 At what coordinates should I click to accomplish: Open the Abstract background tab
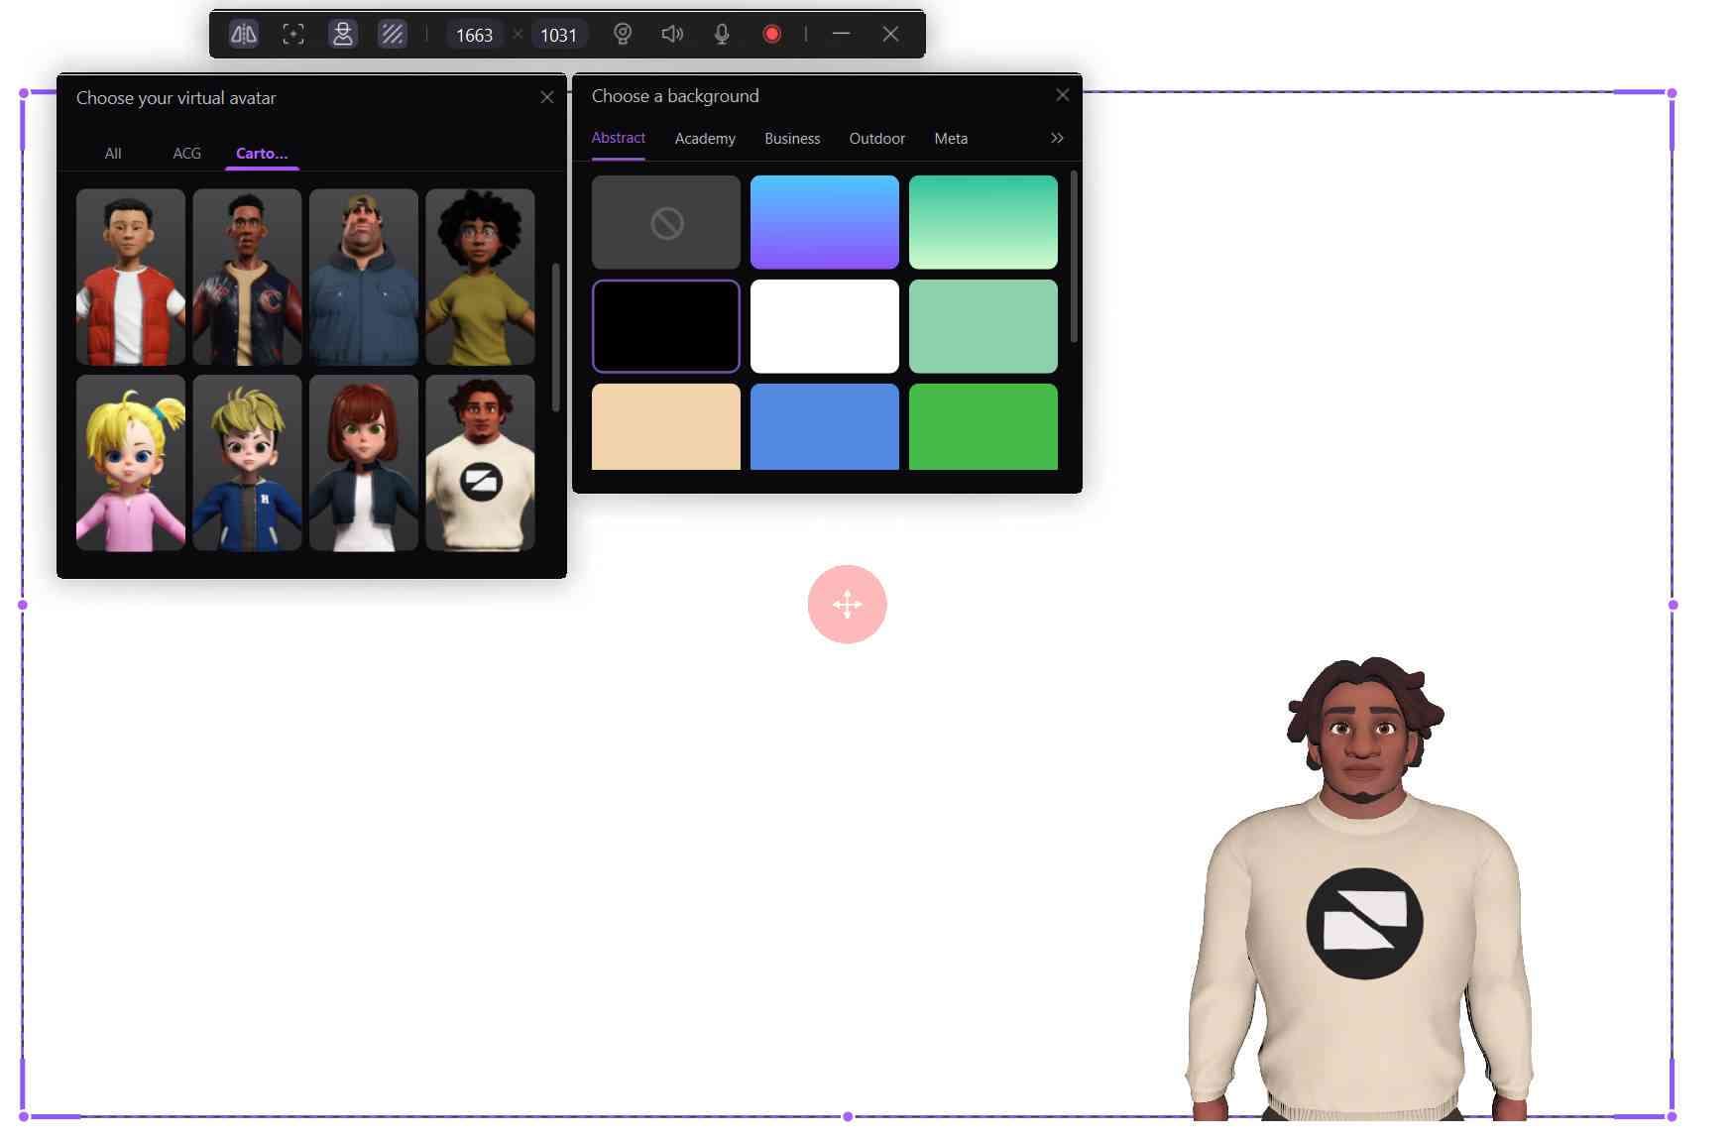(x=619, y=138)
